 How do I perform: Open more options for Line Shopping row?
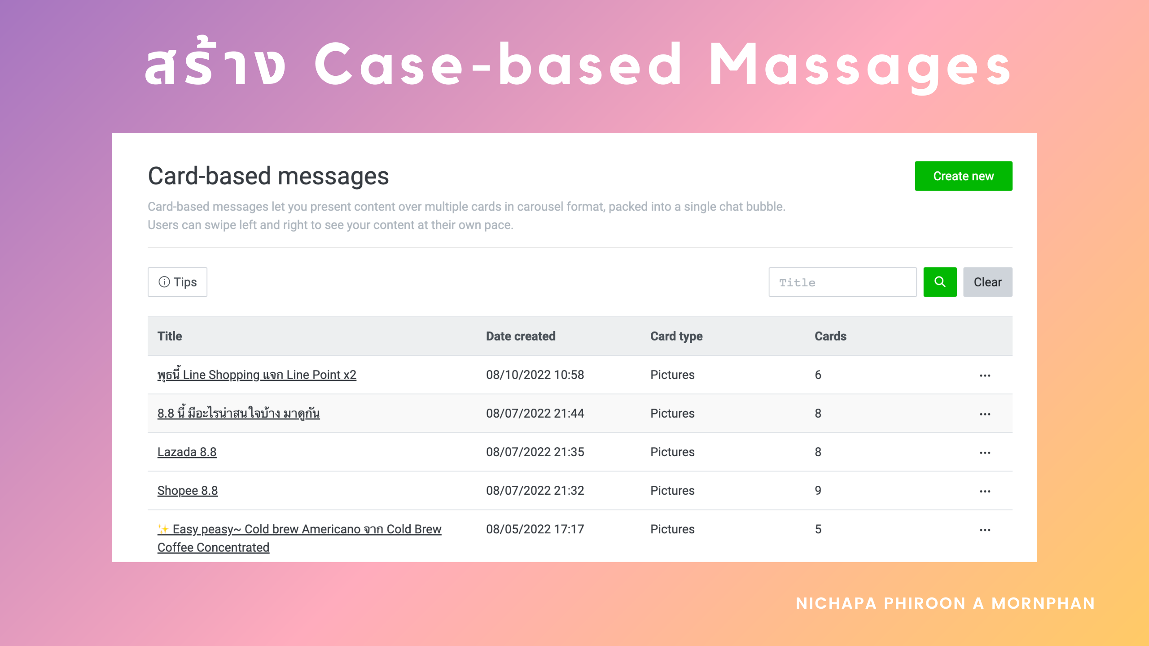(985, 375)
